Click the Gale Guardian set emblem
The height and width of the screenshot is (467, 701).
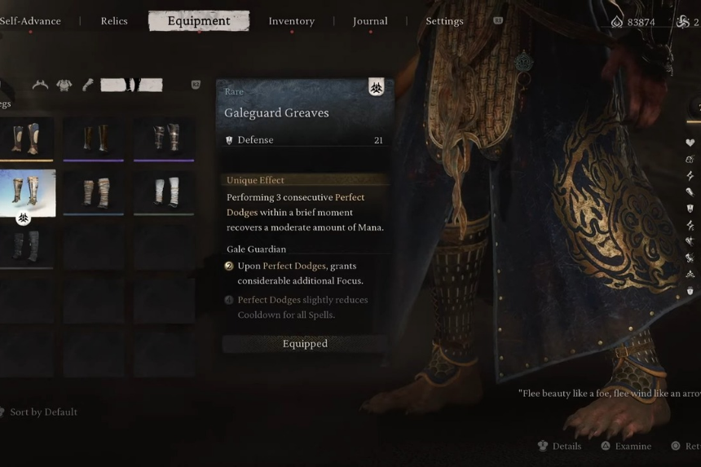pyautogui.click(x=376, y=87)
